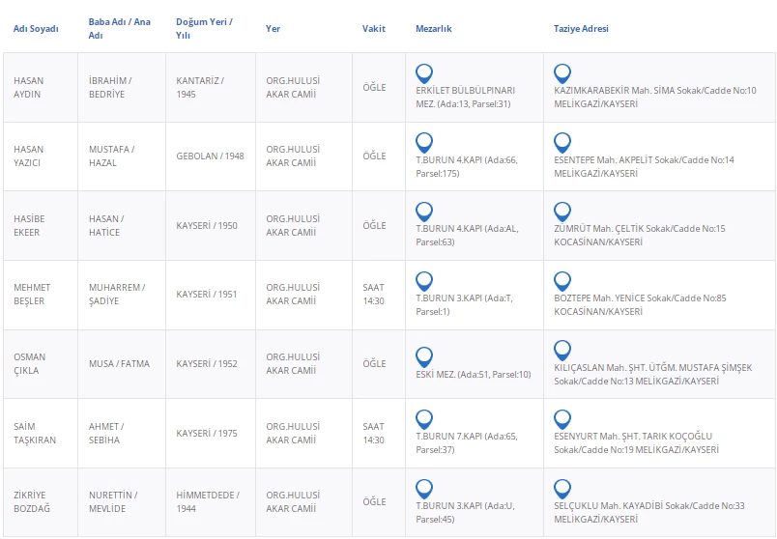The image size is (777, 539).
Task: Click cemetery pin in Hasibe Ekeer row
Action: [423, 212]
